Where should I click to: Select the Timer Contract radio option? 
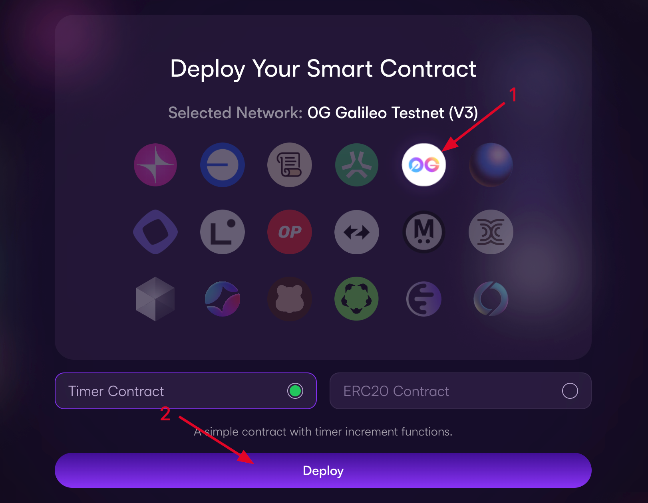(186, 391)
